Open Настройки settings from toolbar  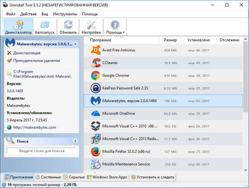[91, 26]
